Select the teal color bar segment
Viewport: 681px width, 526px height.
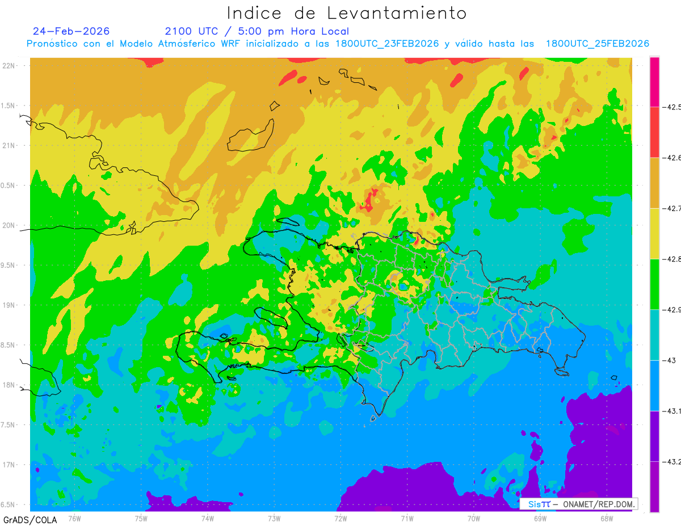(654, 335)
